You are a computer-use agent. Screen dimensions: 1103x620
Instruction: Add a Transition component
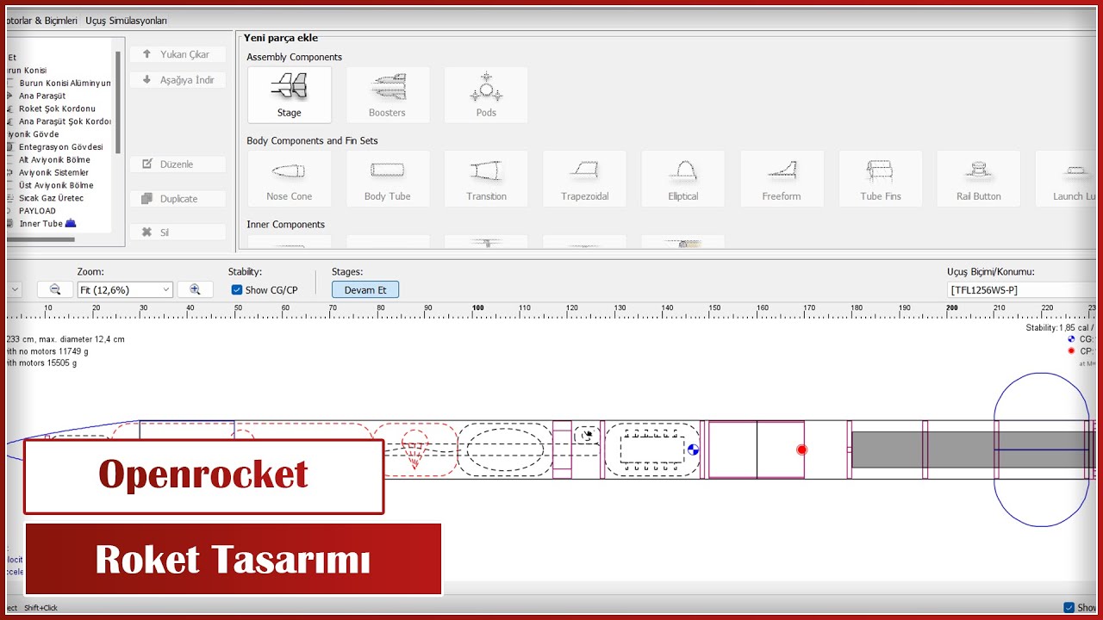(x=486, y=179)
